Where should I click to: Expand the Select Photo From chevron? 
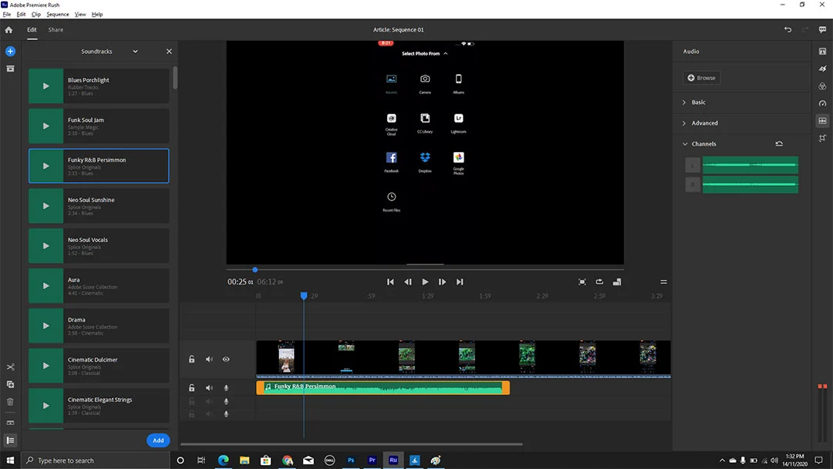point(445,54)
